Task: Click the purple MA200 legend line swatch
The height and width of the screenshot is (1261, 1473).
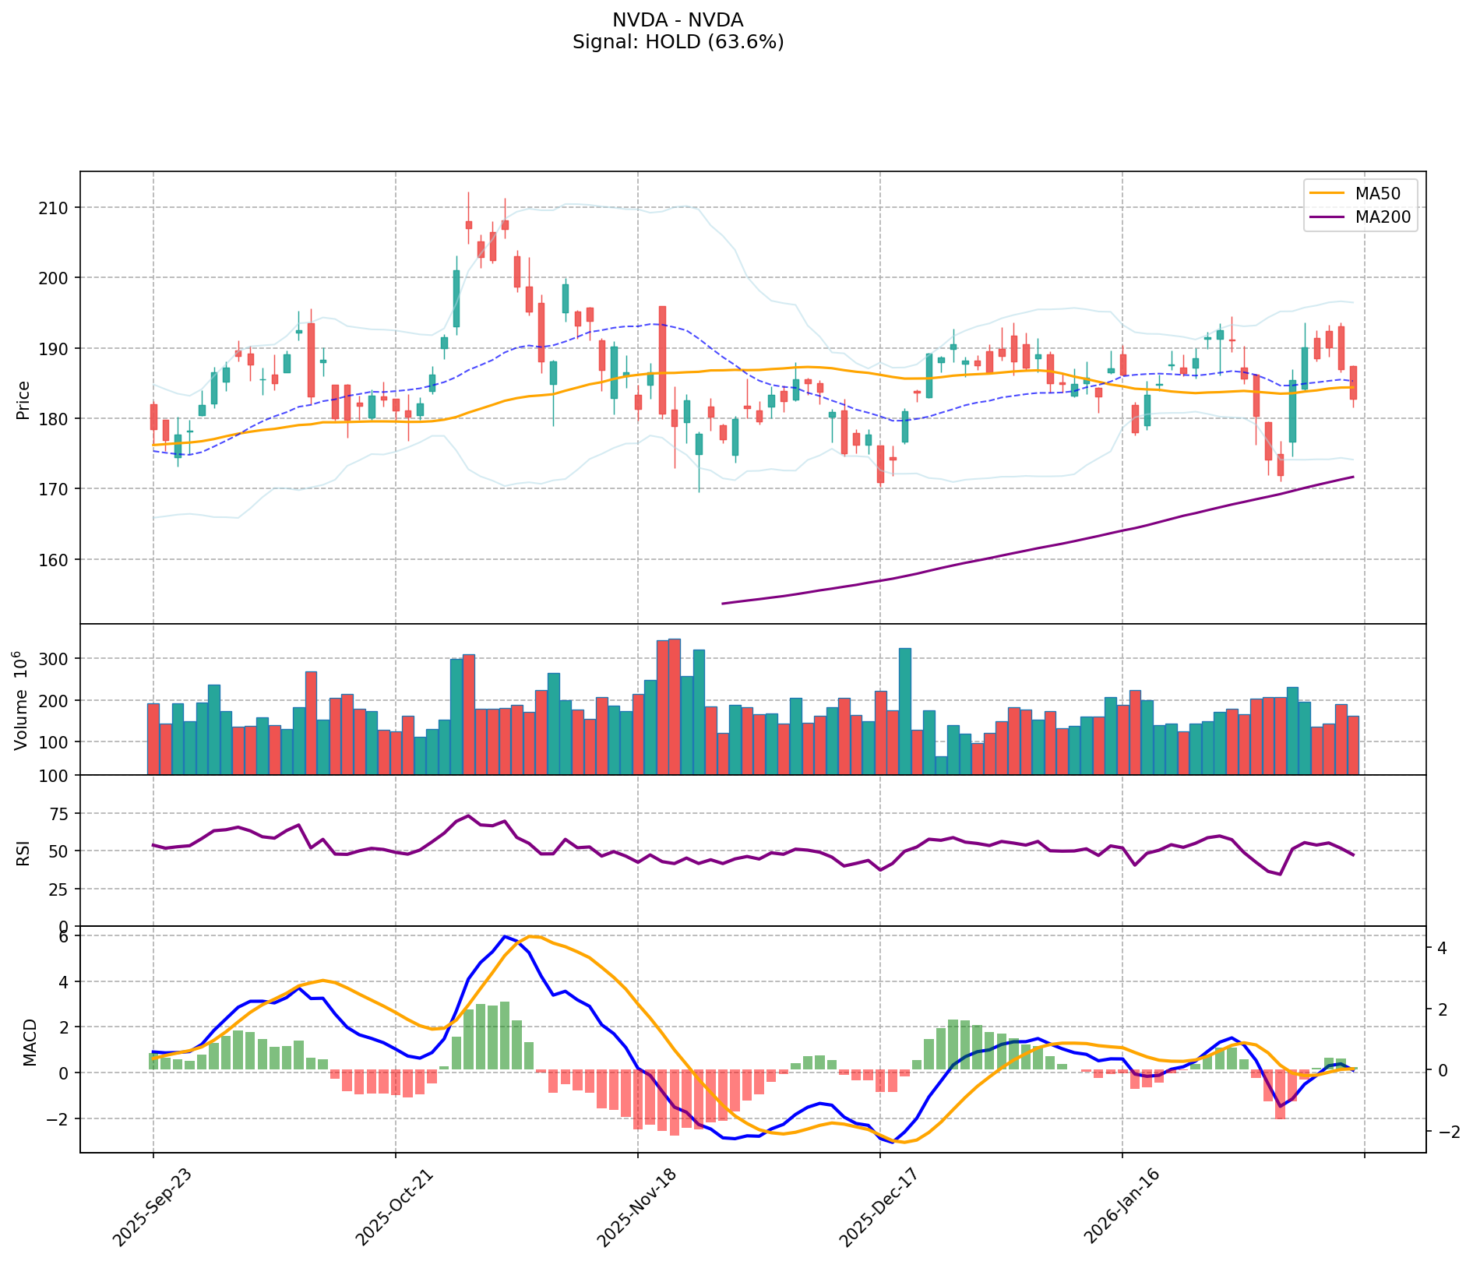Action: (x=1327, y=218)
